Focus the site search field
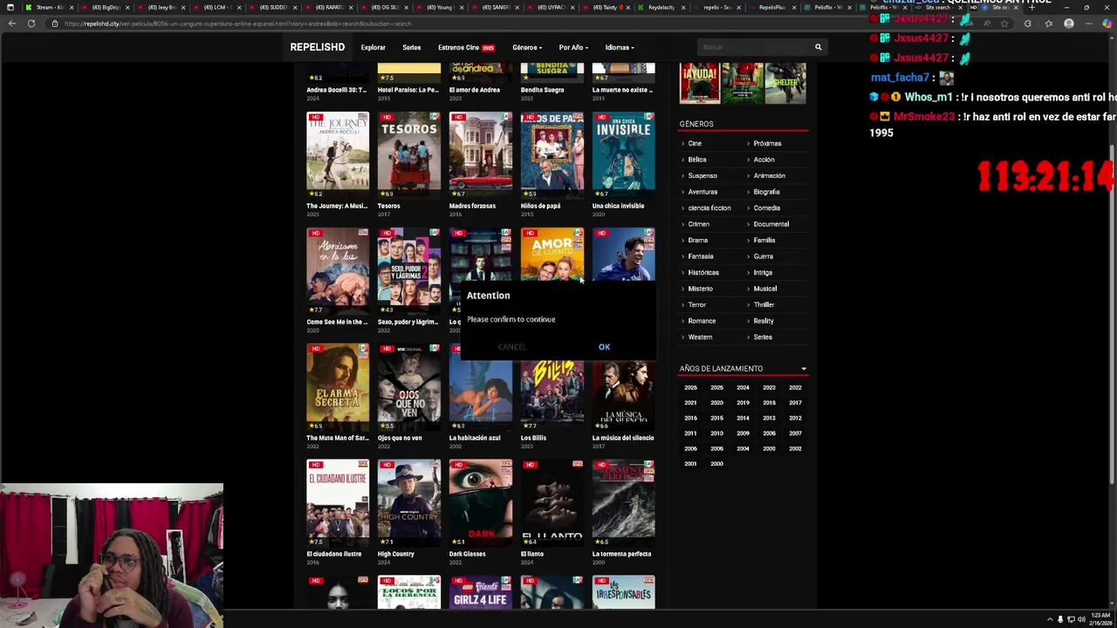 tap(754, 47)
